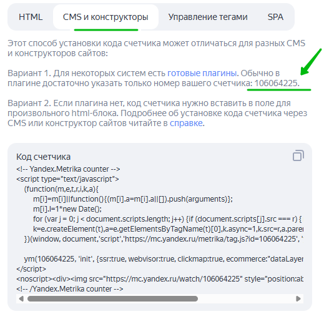Select the CMS и конструкторы tab

(x=106, y=17)
